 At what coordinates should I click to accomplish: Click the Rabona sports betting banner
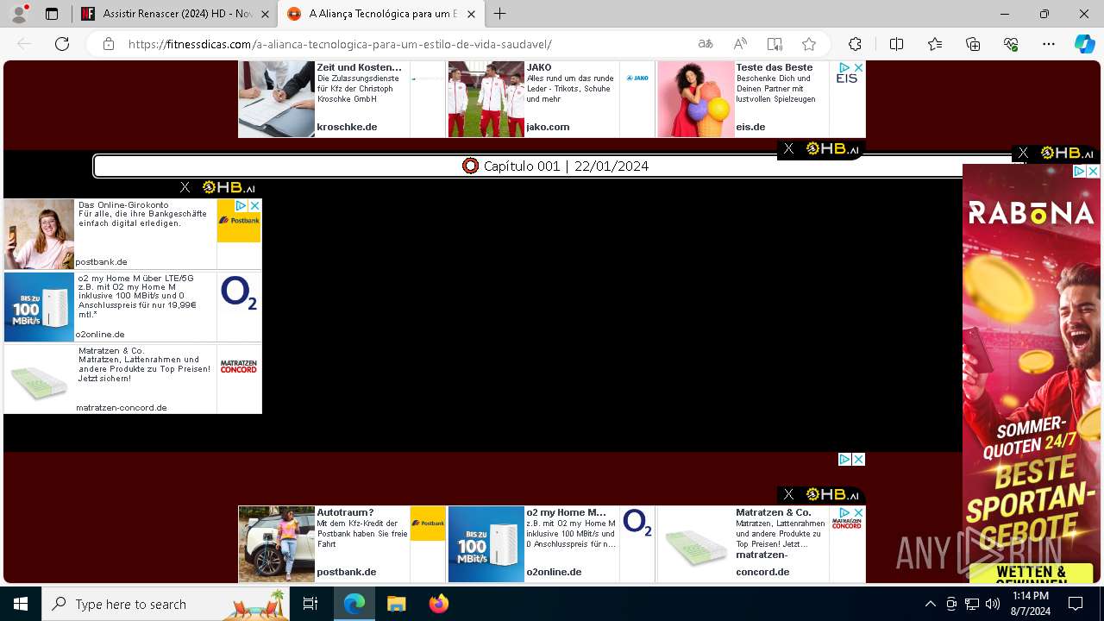[x=1032, y=373]
